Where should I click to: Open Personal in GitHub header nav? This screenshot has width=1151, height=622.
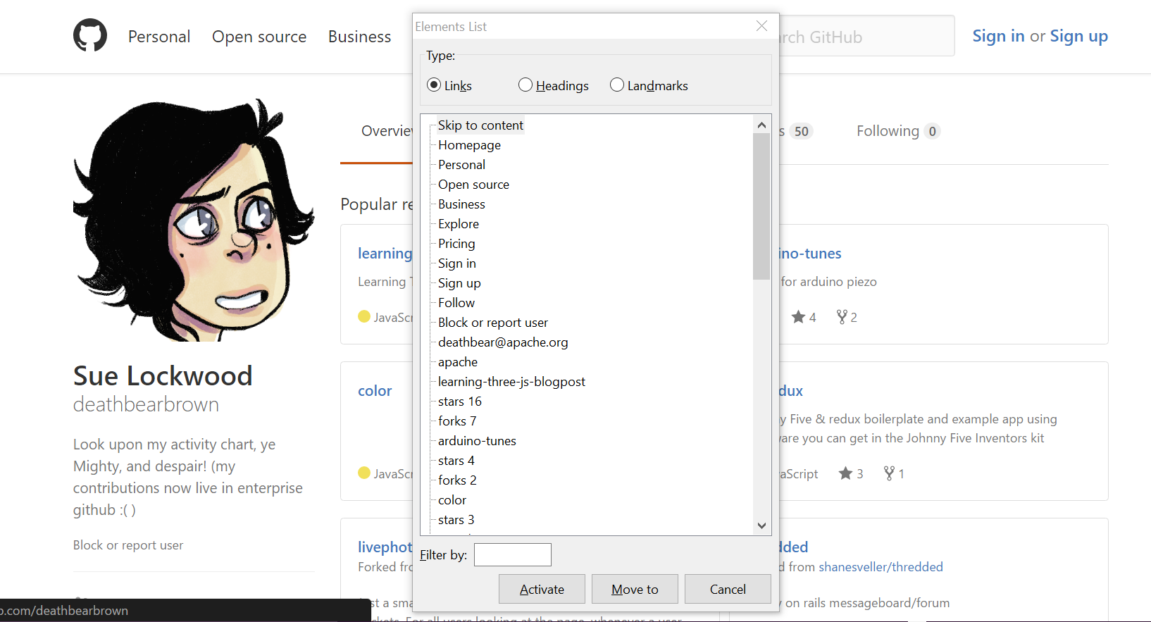159,37
